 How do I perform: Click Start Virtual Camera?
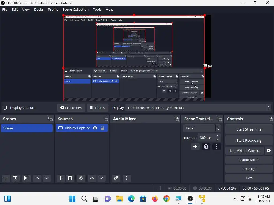point(244,151)
